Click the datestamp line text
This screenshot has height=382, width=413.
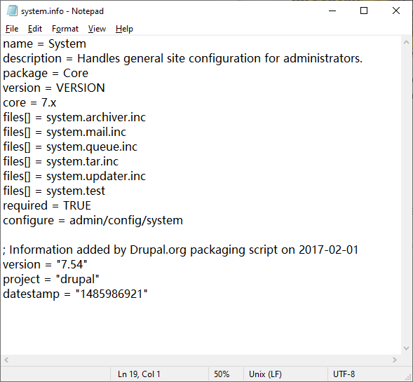point(75,294)
